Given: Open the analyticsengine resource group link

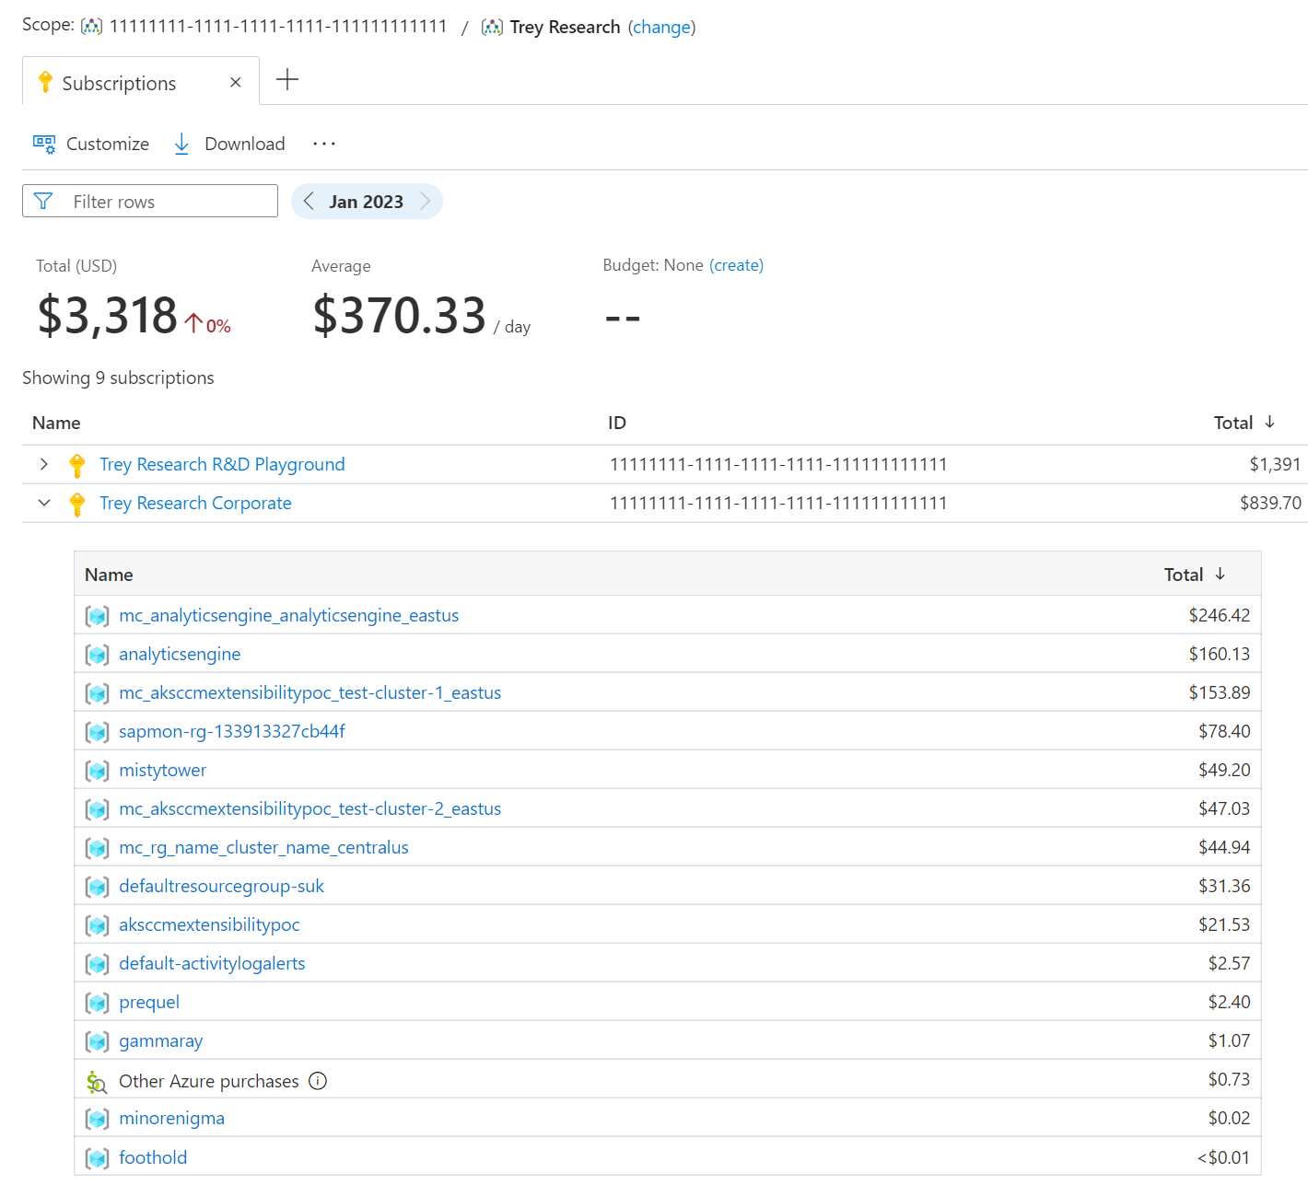Looking at the screenshot, I should click(x=180, y=654).
